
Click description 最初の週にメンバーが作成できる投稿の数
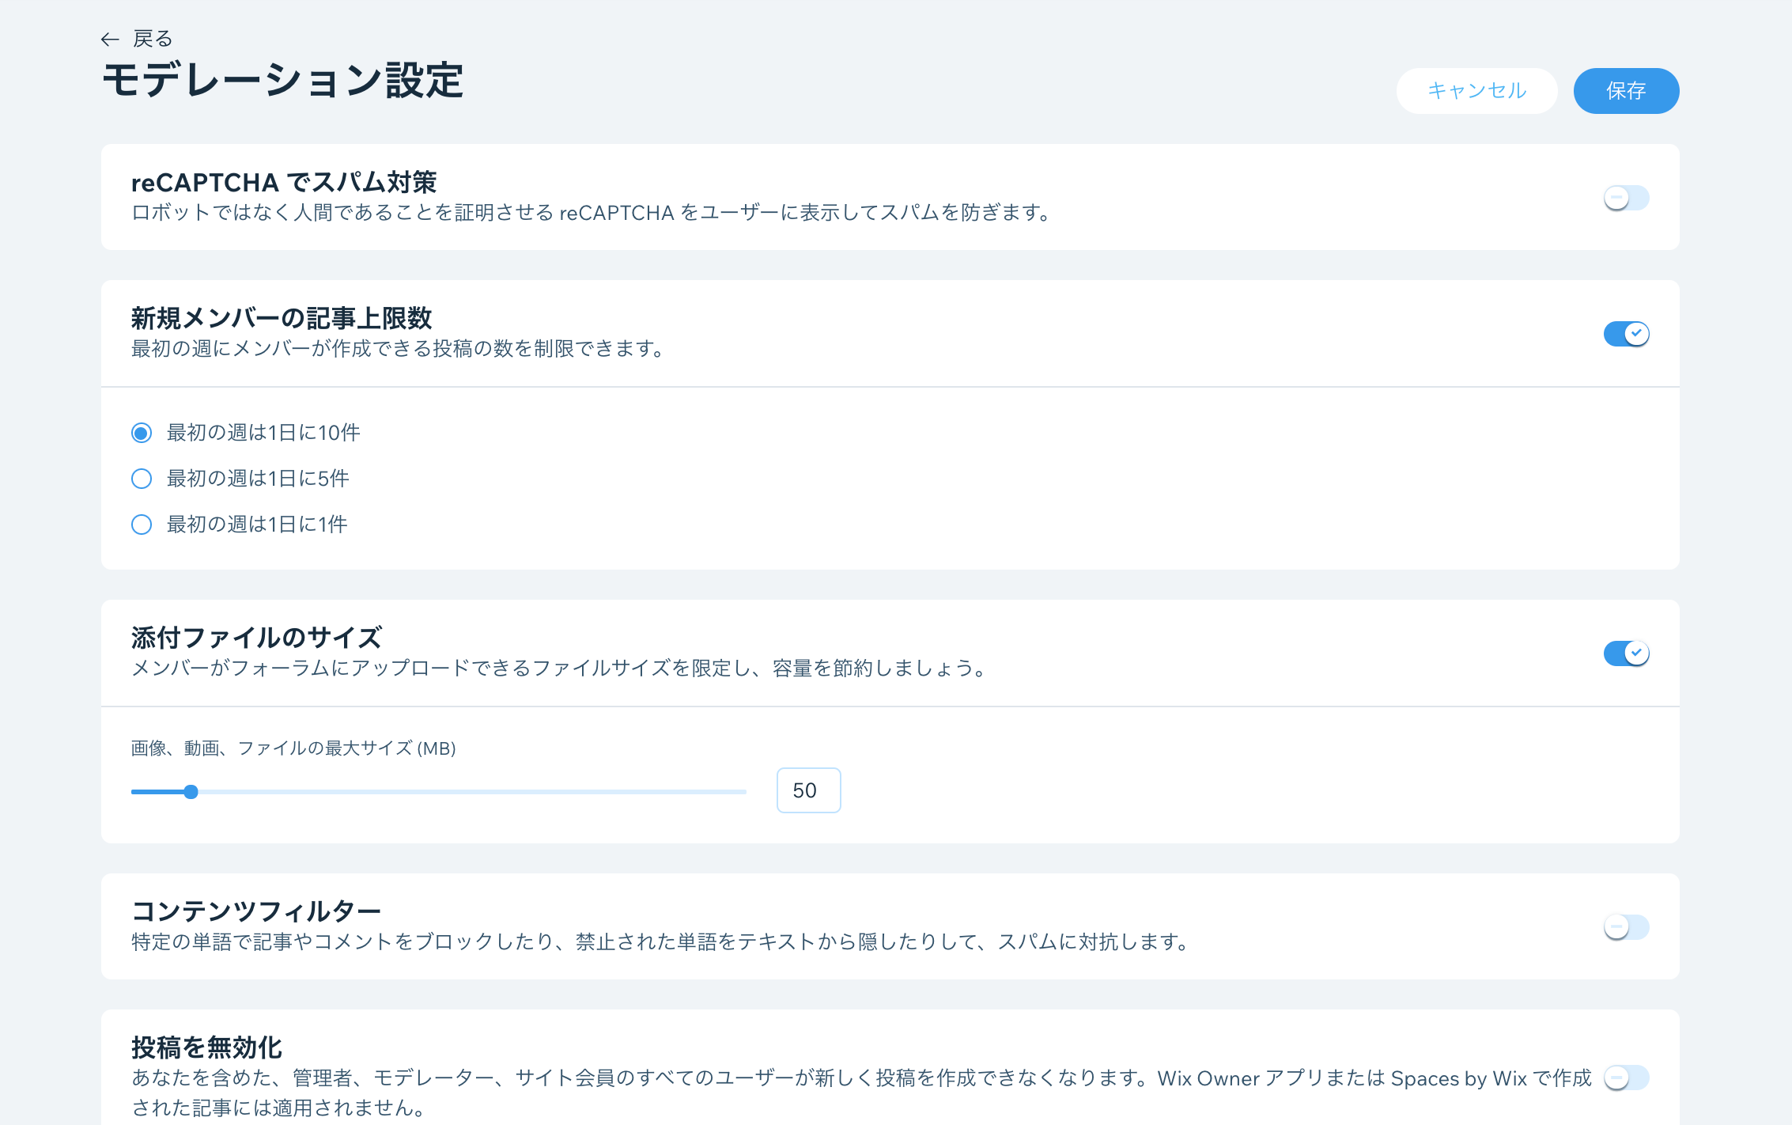(399, 349)
